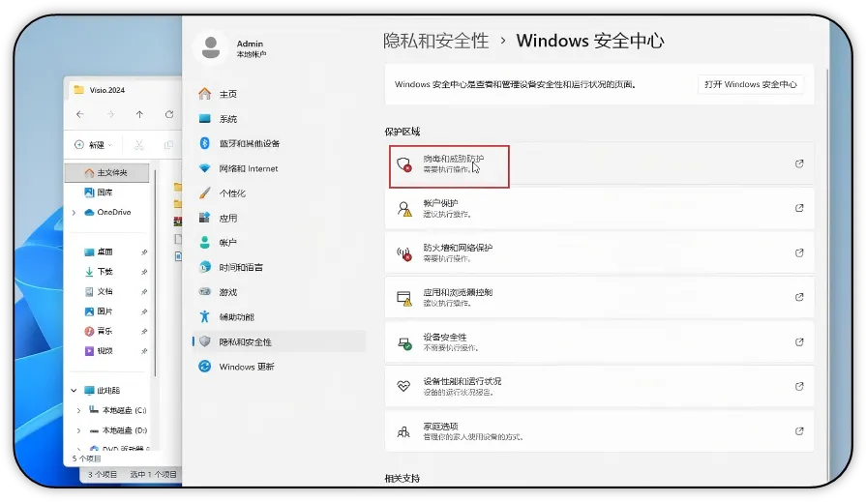Select 网络和 Internet in Settings sidebar
The image size is (866, 502).
point(279,168)
